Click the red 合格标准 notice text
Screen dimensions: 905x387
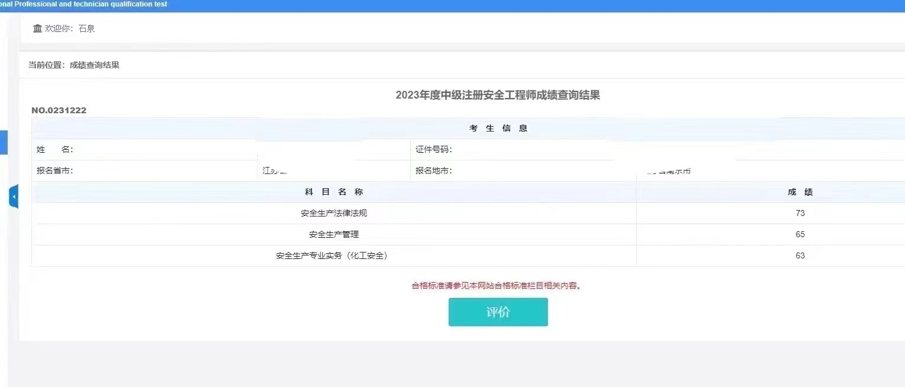coord(497,286)
